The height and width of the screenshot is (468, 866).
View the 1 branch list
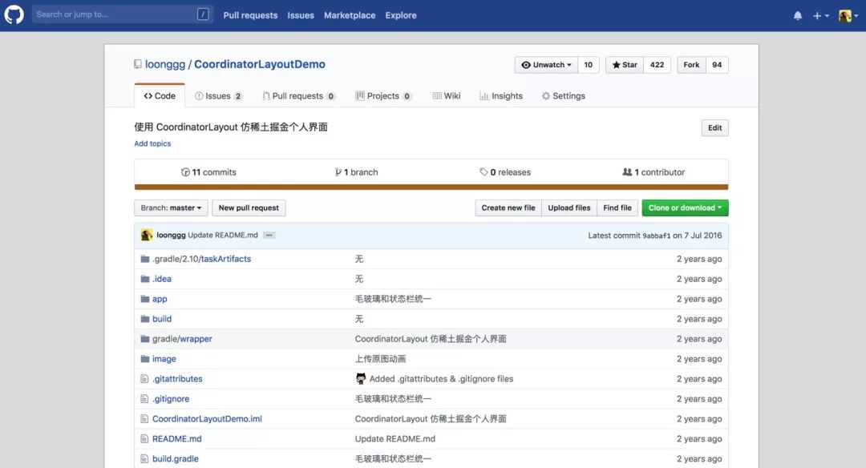(356, 172)
